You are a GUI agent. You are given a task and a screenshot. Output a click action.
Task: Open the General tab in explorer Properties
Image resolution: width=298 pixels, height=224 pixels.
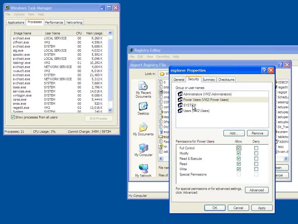tap(179, 80)
